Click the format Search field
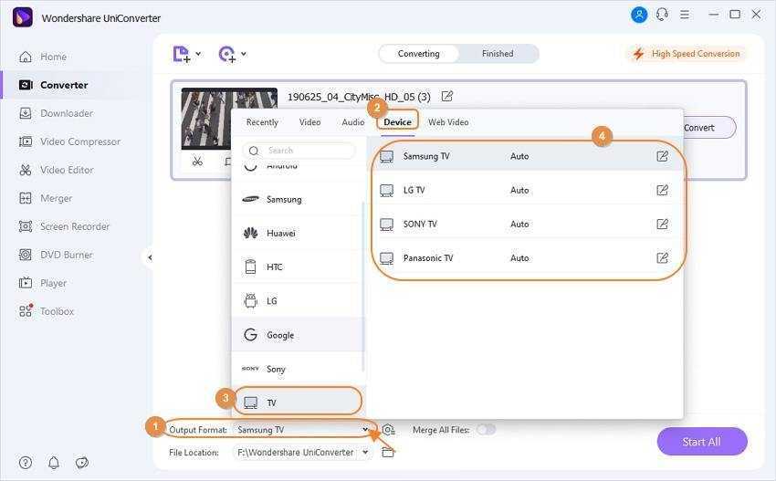Viewport: 776px width, 481px height. (x=299, y=151)
